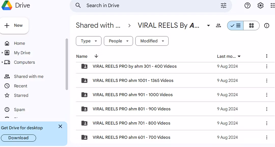Image resolution: width=275 pixels, height=147 pixels.
Task: Reverse sort direction using the Name arrow
Action: (96, 56)
